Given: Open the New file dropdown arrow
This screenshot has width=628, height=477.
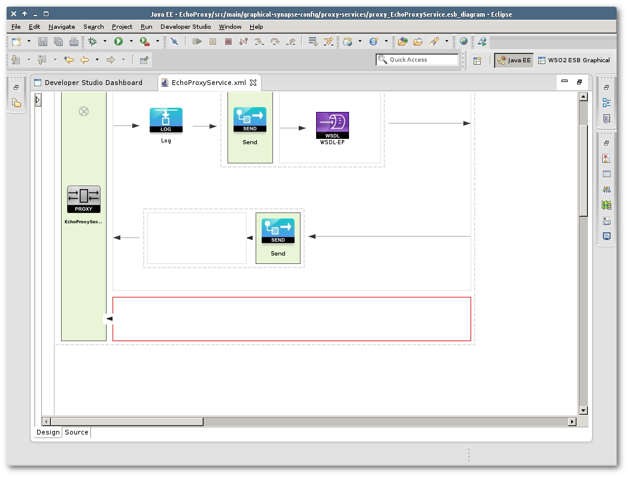Looking at the screenshot, I should click(x=29, y=41).
